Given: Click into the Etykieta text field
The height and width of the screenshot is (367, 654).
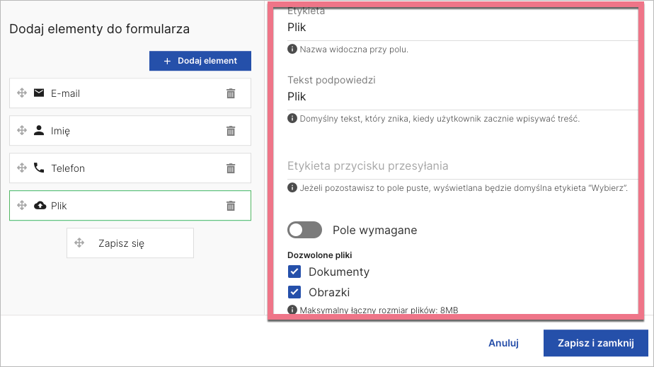Looking at the screenshot, I should pyautogui.click(x=460, y=28).
